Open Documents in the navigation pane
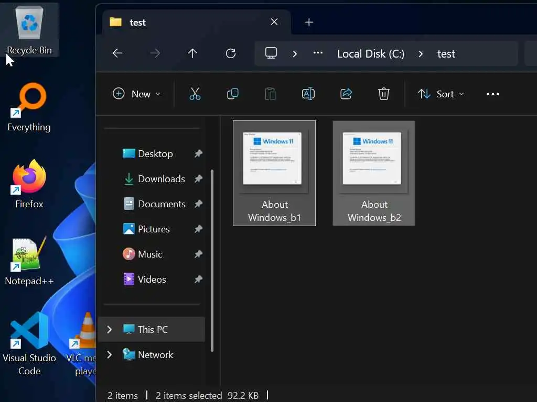 point(162,204)
